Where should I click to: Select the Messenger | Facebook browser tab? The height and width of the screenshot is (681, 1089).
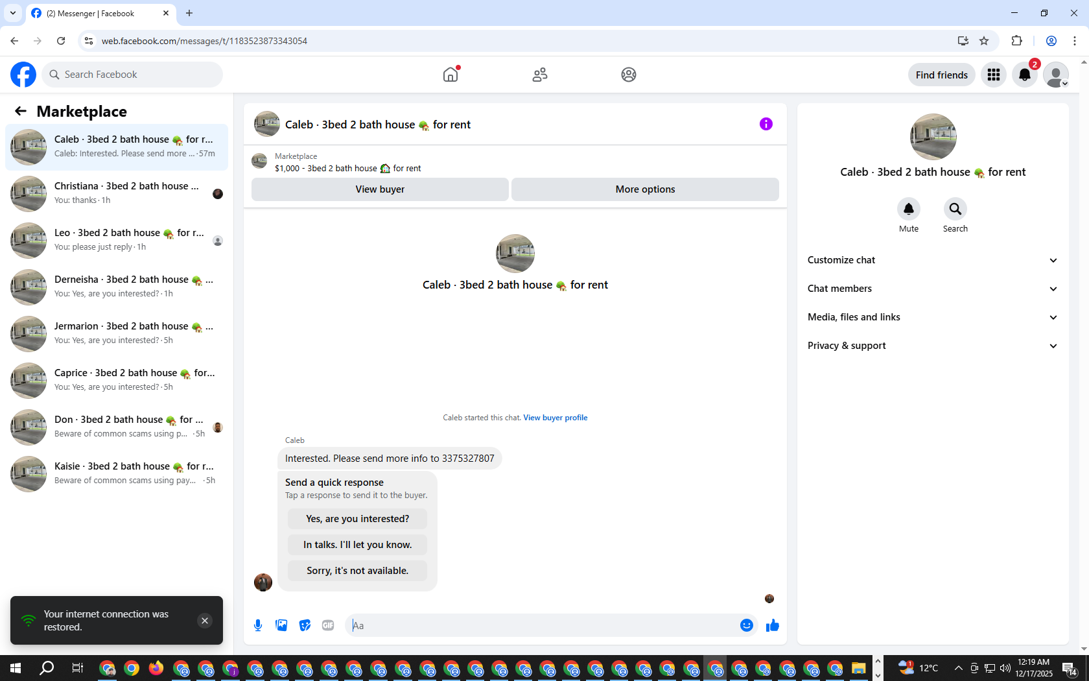[x=100, y=13]
